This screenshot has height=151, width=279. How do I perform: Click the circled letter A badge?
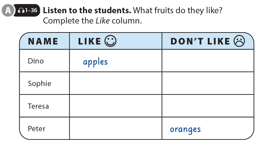[x=7, y=11]
